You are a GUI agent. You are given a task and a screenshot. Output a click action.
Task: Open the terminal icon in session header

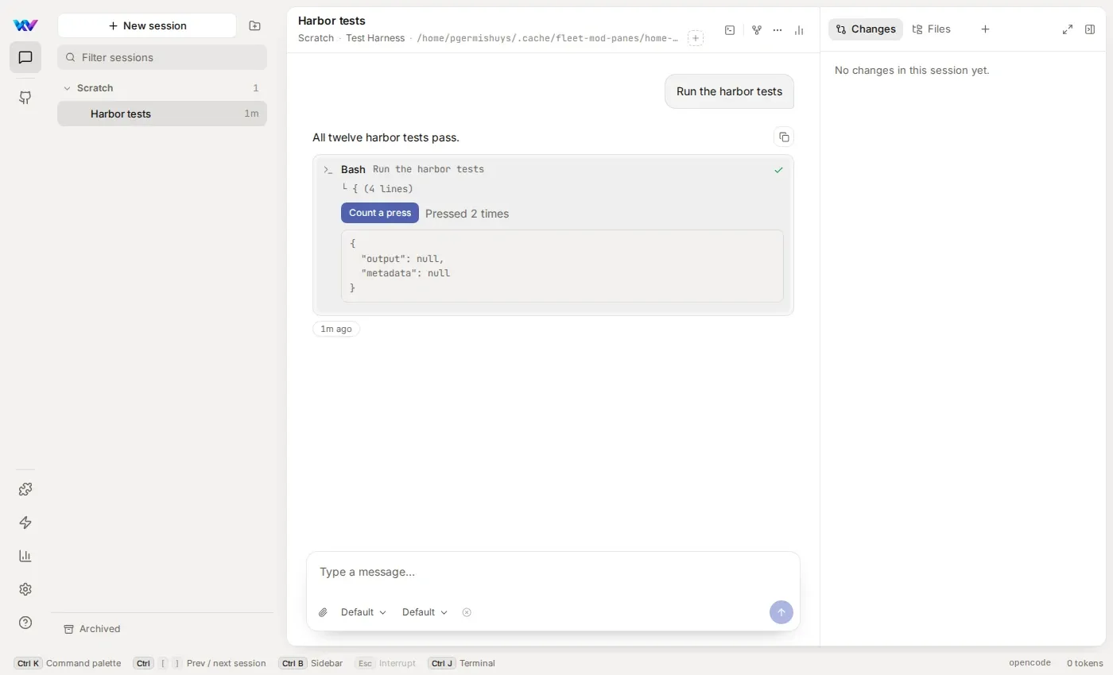click(x=730, y=30)
